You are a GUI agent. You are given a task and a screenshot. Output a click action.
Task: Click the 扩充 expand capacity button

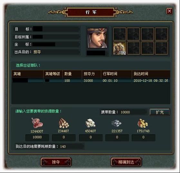[160, 112]
